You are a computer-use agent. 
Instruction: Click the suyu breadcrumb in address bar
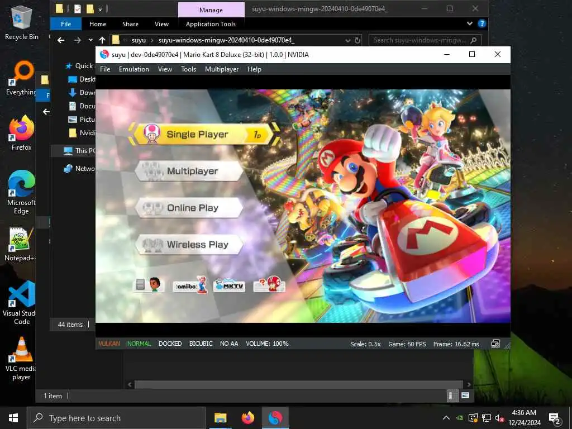[x=139, y=40]
